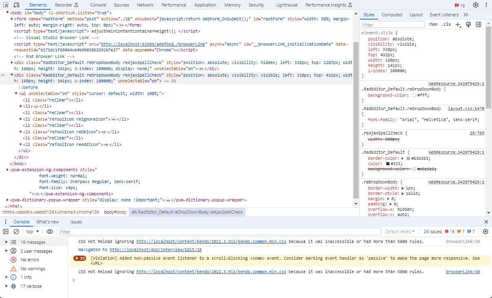Image resolution: width=492 pixels, height=298 pixels.
Task: Open DevTools settings gear
Action: pos(475,5)
